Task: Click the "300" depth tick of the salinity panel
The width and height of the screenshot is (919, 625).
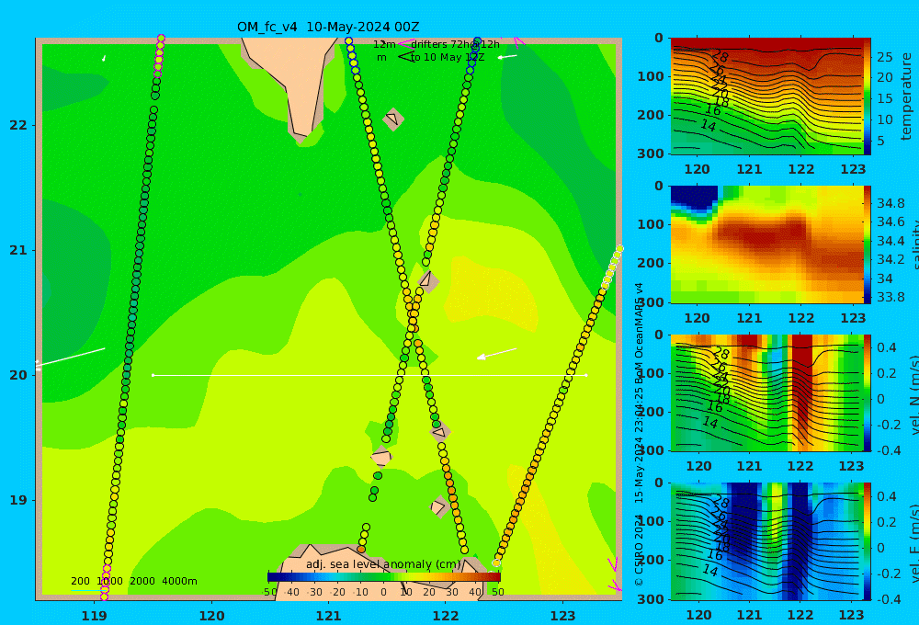Action: click(650, 302)
